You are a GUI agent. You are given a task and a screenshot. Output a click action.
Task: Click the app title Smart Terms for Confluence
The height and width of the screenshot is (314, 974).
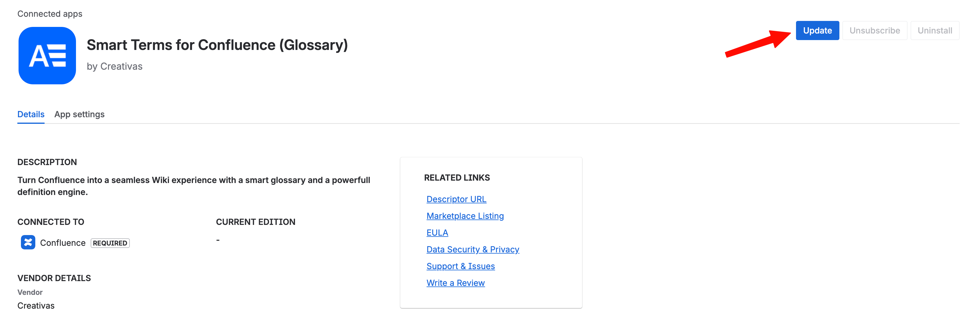(x=217, y=45)
